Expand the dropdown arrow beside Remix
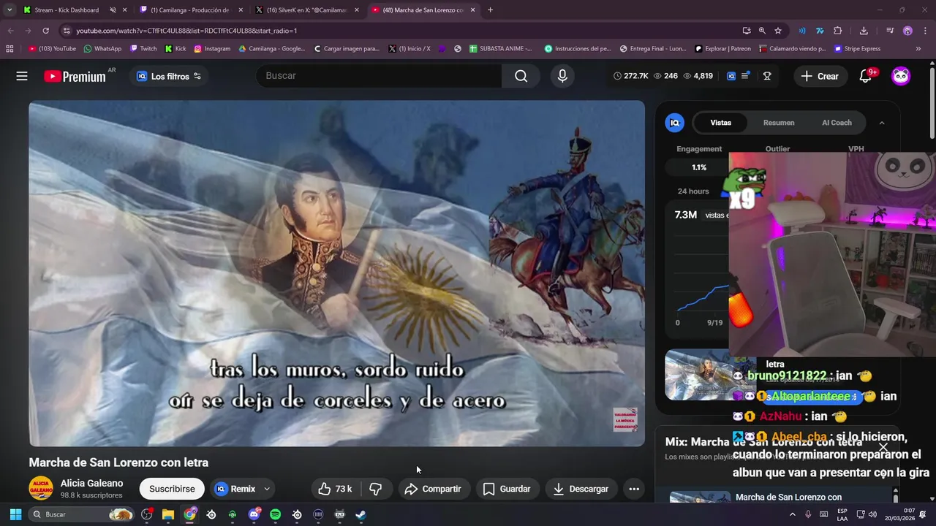This screenshot has height=526, width=936. click(x=267, y=489)
